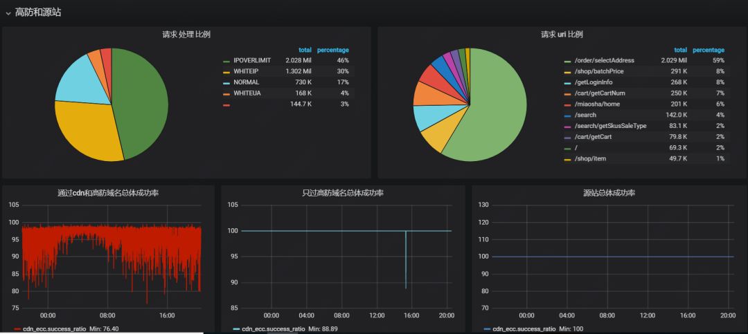Click the /cart/getCart legend color icon
The height and width of the screenshot is (334, 748).
(567, 138)
